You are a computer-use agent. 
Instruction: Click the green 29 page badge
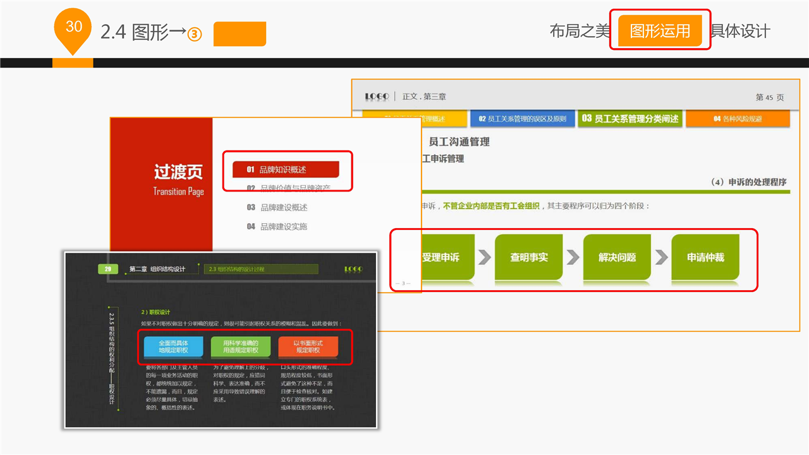click(108, 269)
